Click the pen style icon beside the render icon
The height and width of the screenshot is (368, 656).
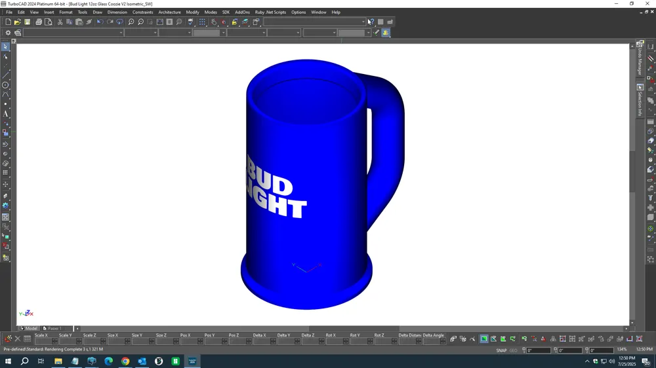pyautogui.click(x=377, y=33)
